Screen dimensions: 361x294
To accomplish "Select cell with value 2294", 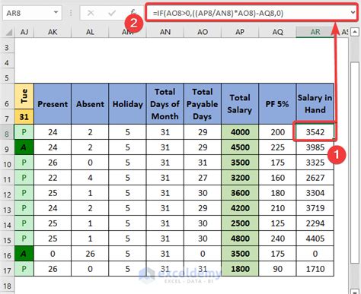I will [315, 223].
